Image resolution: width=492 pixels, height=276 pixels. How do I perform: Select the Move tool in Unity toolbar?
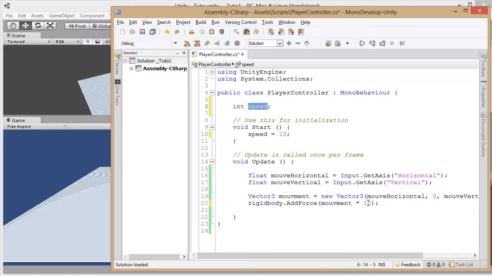click(x=25, y=26)
